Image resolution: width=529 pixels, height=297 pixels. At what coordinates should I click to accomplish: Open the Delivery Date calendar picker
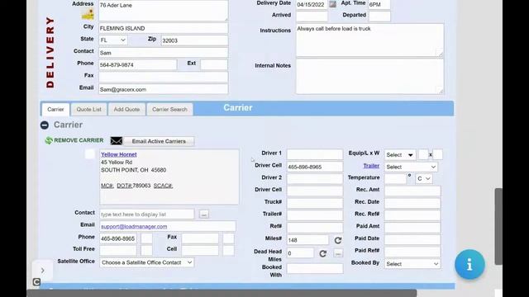pyautogui.click(x=332, y=4)
